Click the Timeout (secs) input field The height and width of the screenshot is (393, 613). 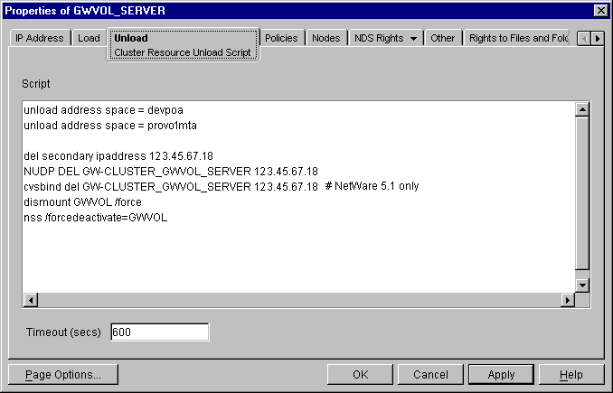[159, 332]
